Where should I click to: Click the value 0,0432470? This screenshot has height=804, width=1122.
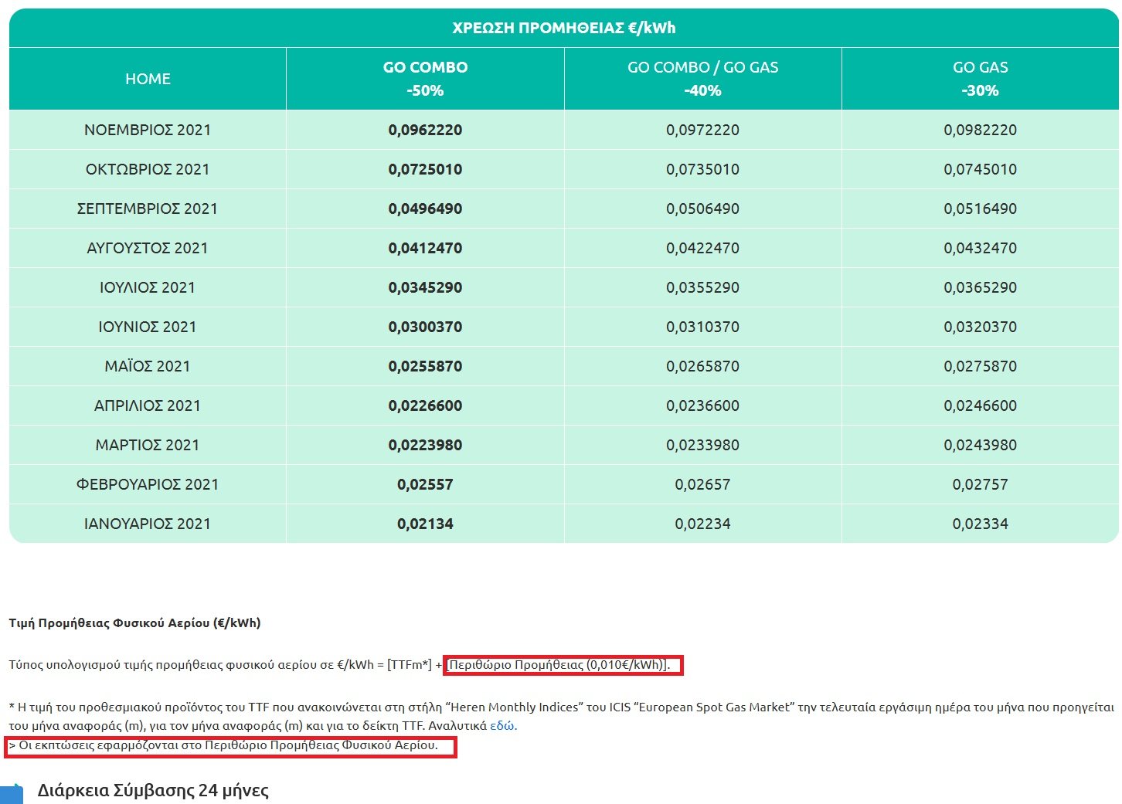click(x=980, y=248)
